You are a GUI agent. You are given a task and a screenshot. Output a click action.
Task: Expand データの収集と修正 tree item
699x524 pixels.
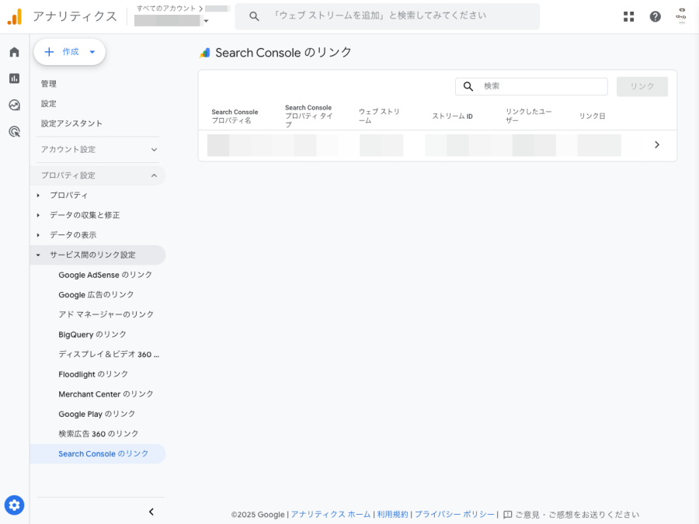38,215
